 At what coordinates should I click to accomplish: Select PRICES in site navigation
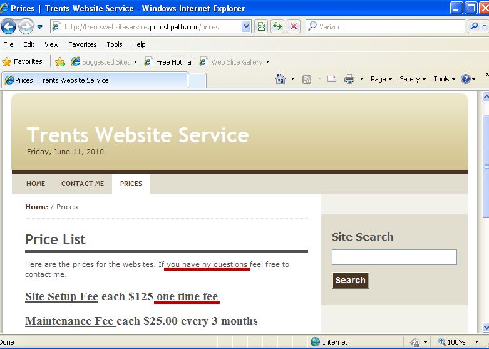point(131,184)
